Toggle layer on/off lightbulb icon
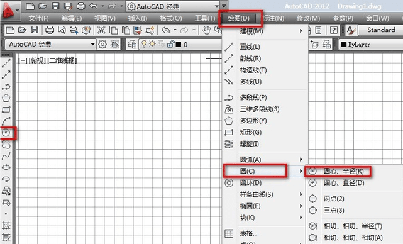This screenshot has width=403, height=244. pos(144,44)
